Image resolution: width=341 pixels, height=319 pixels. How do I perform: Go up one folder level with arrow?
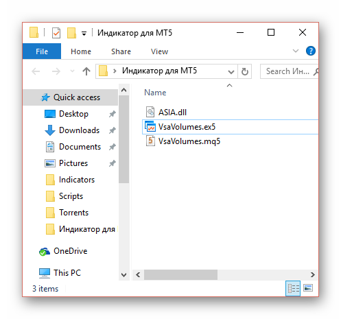click(86, 71)
